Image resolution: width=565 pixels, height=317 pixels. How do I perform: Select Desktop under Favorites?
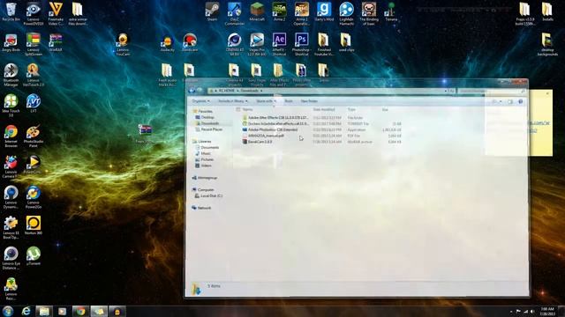click(x=207, y=117)
